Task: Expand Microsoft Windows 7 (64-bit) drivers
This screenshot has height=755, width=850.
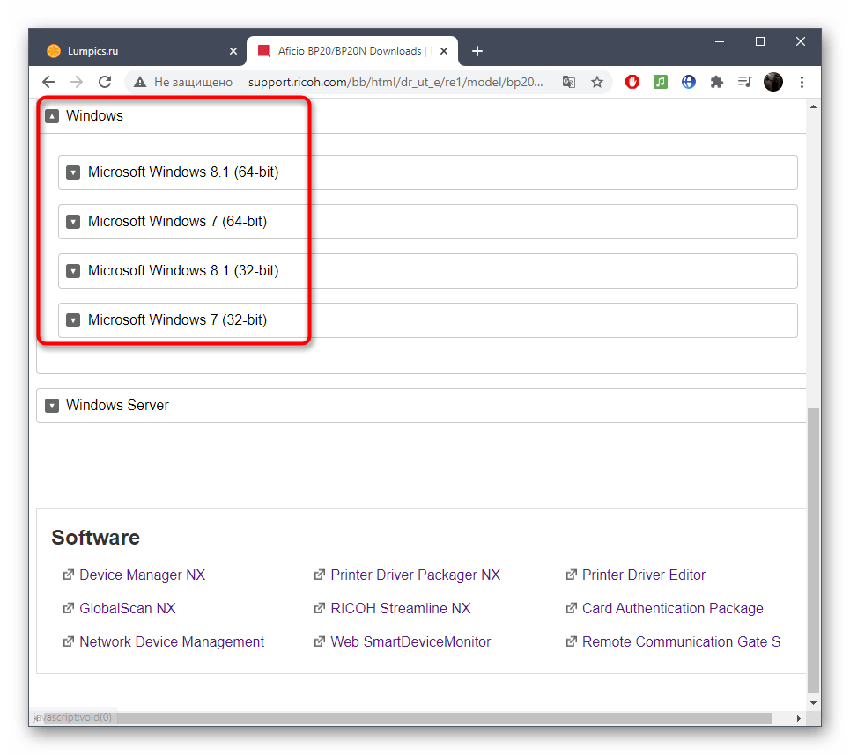Action: 428,222
